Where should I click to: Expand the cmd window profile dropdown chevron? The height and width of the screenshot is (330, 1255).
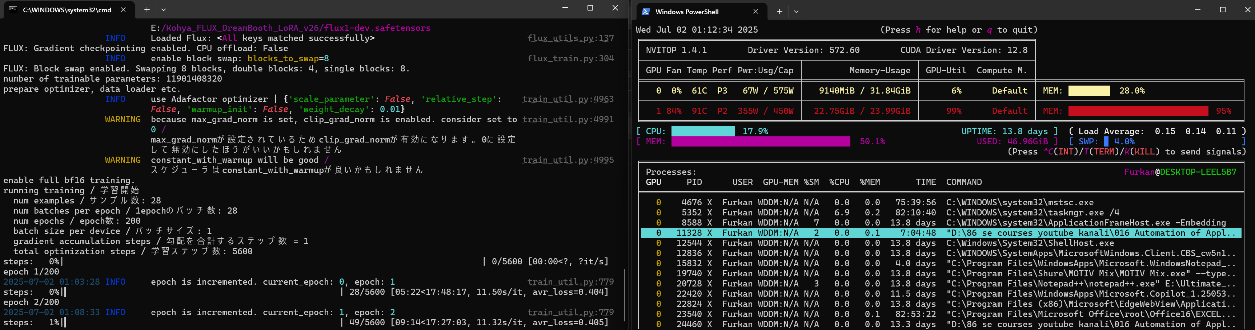click(164, 10)
